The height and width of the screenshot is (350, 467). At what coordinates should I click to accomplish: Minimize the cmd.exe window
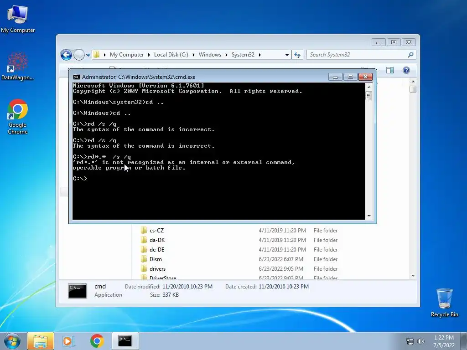(335, 77)
